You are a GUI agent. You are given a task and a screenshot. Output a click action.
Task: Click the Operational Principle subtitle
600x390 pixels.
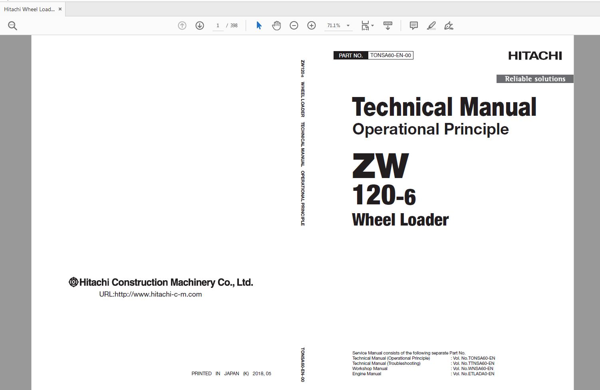click(431, 129)
